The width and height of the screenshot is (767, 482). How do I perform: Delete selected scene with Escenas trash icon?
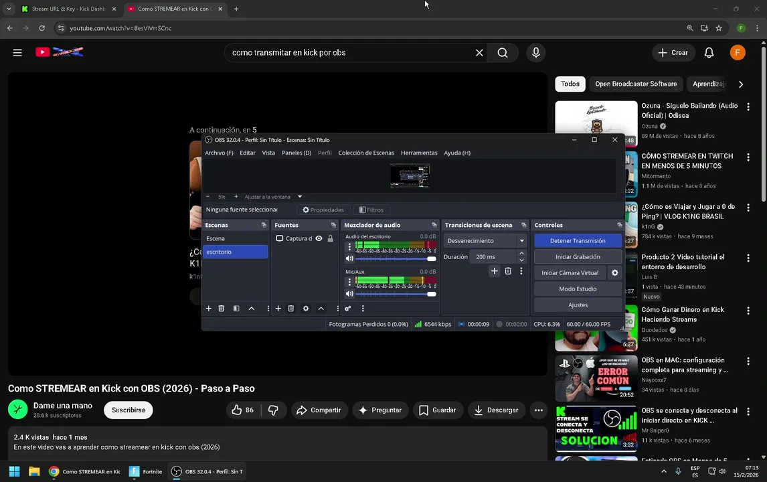(221, 309)
